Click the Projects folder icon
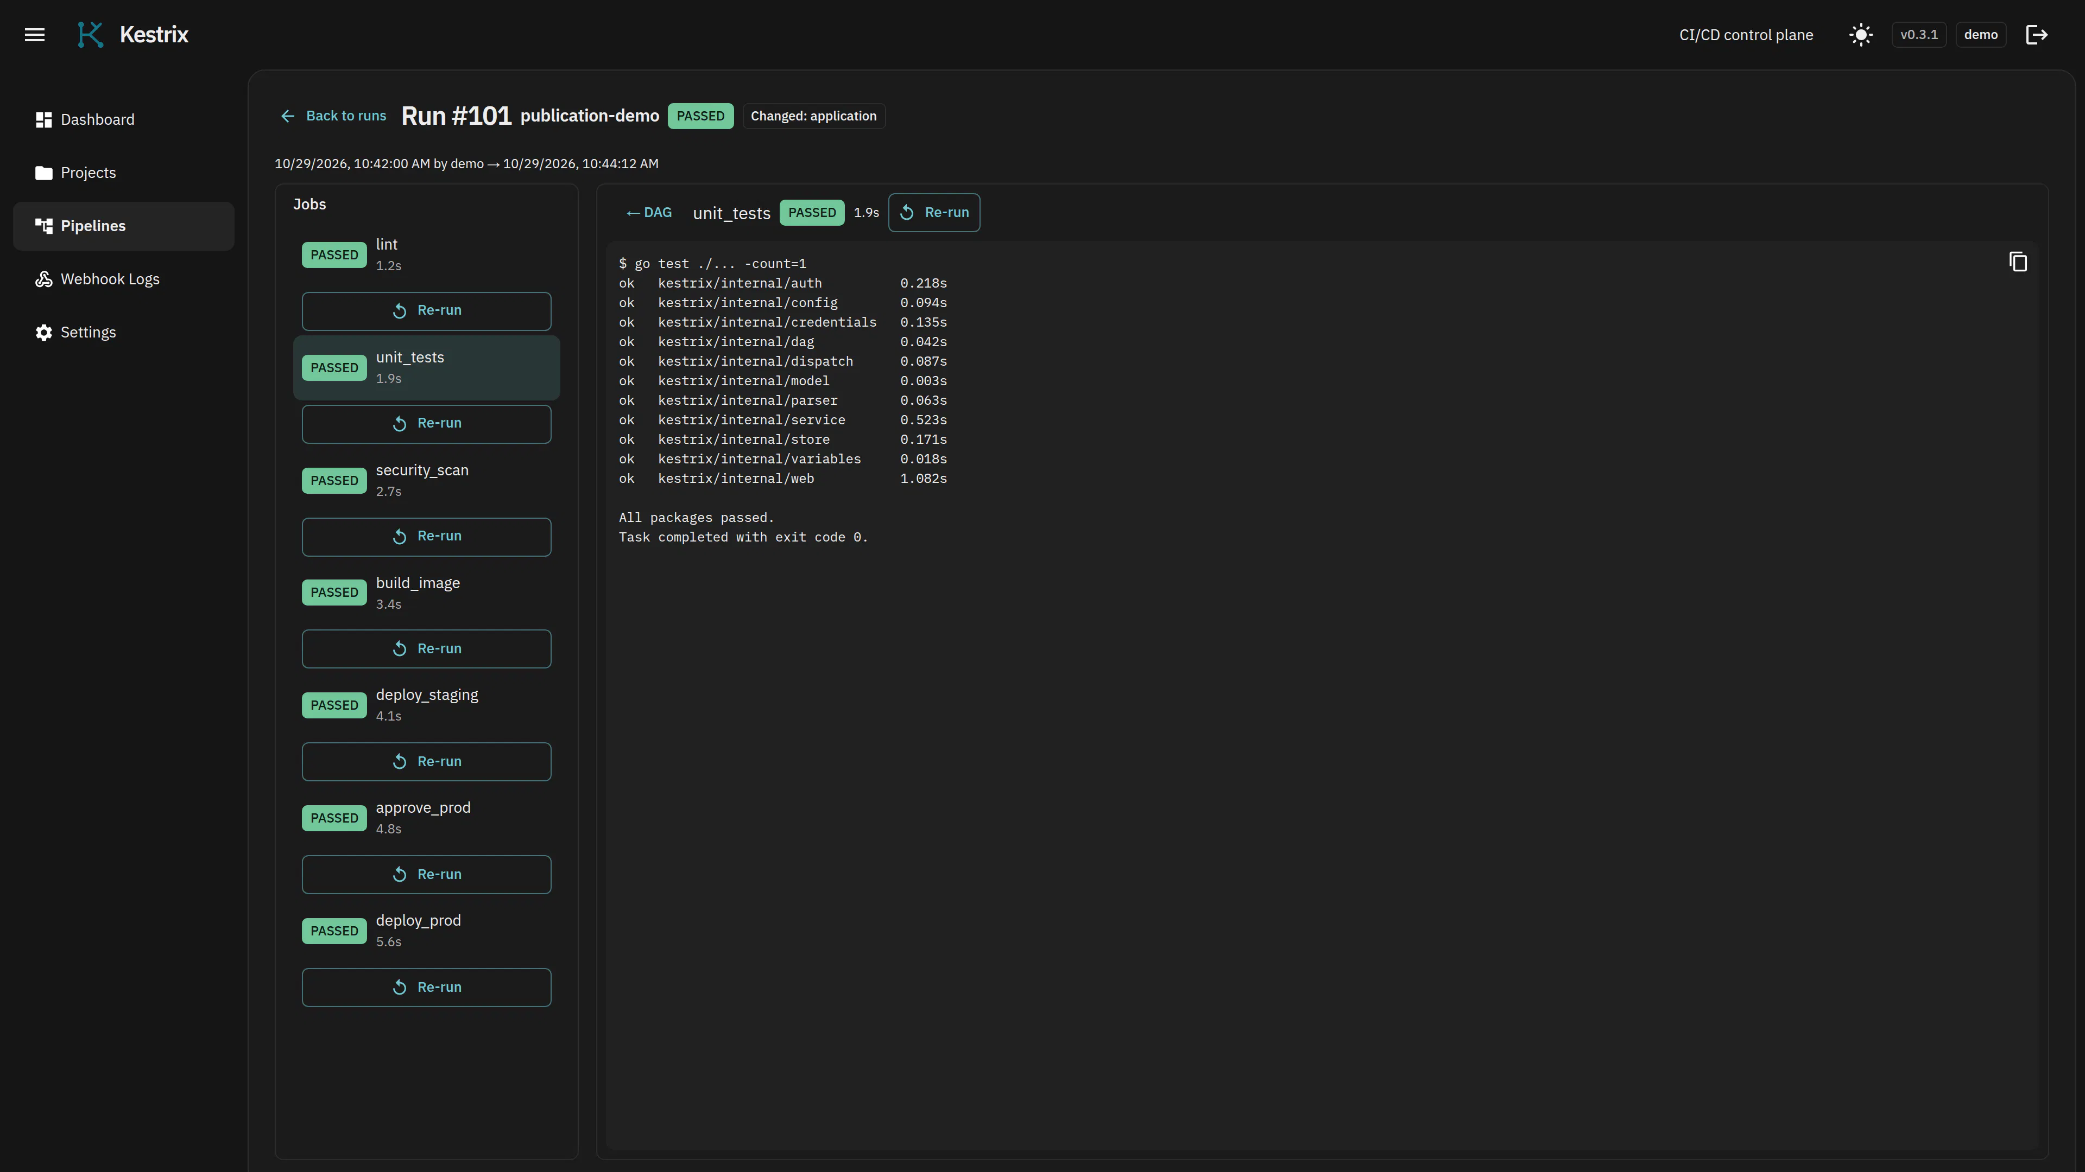Image resolution: width=2085 pixels, height=1172 pixels. pos(43,173)
